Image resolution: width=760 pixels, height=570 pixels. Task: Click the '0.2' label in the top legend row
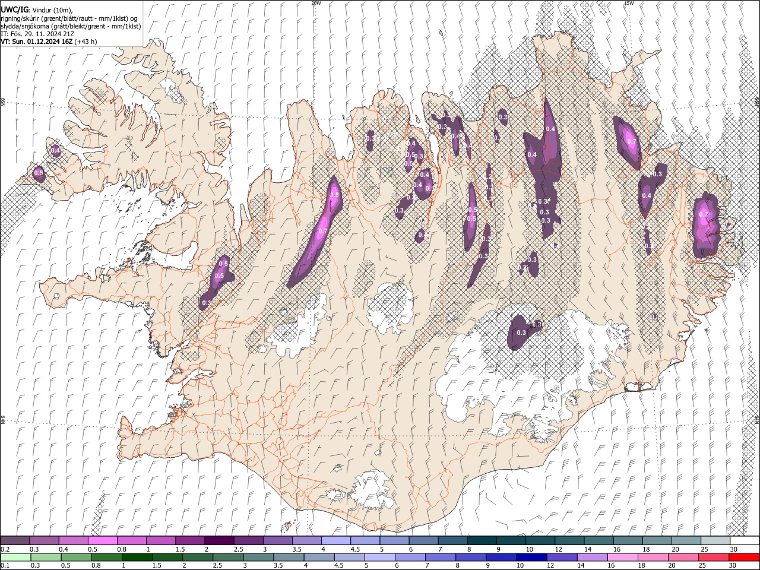5,549
